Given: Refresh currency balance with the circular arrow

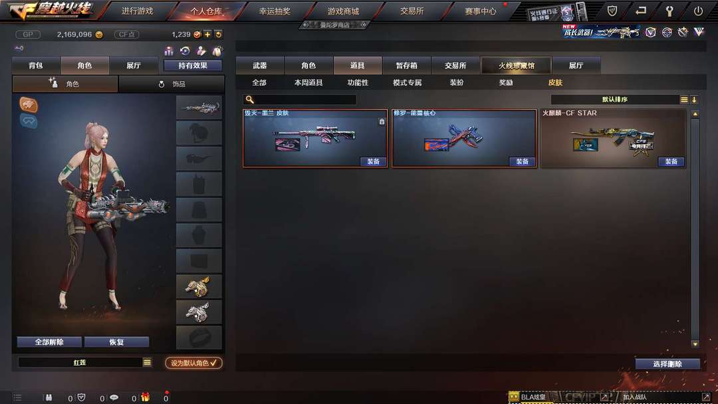Looking at the screenshot, I should click(x=219, y=35).
